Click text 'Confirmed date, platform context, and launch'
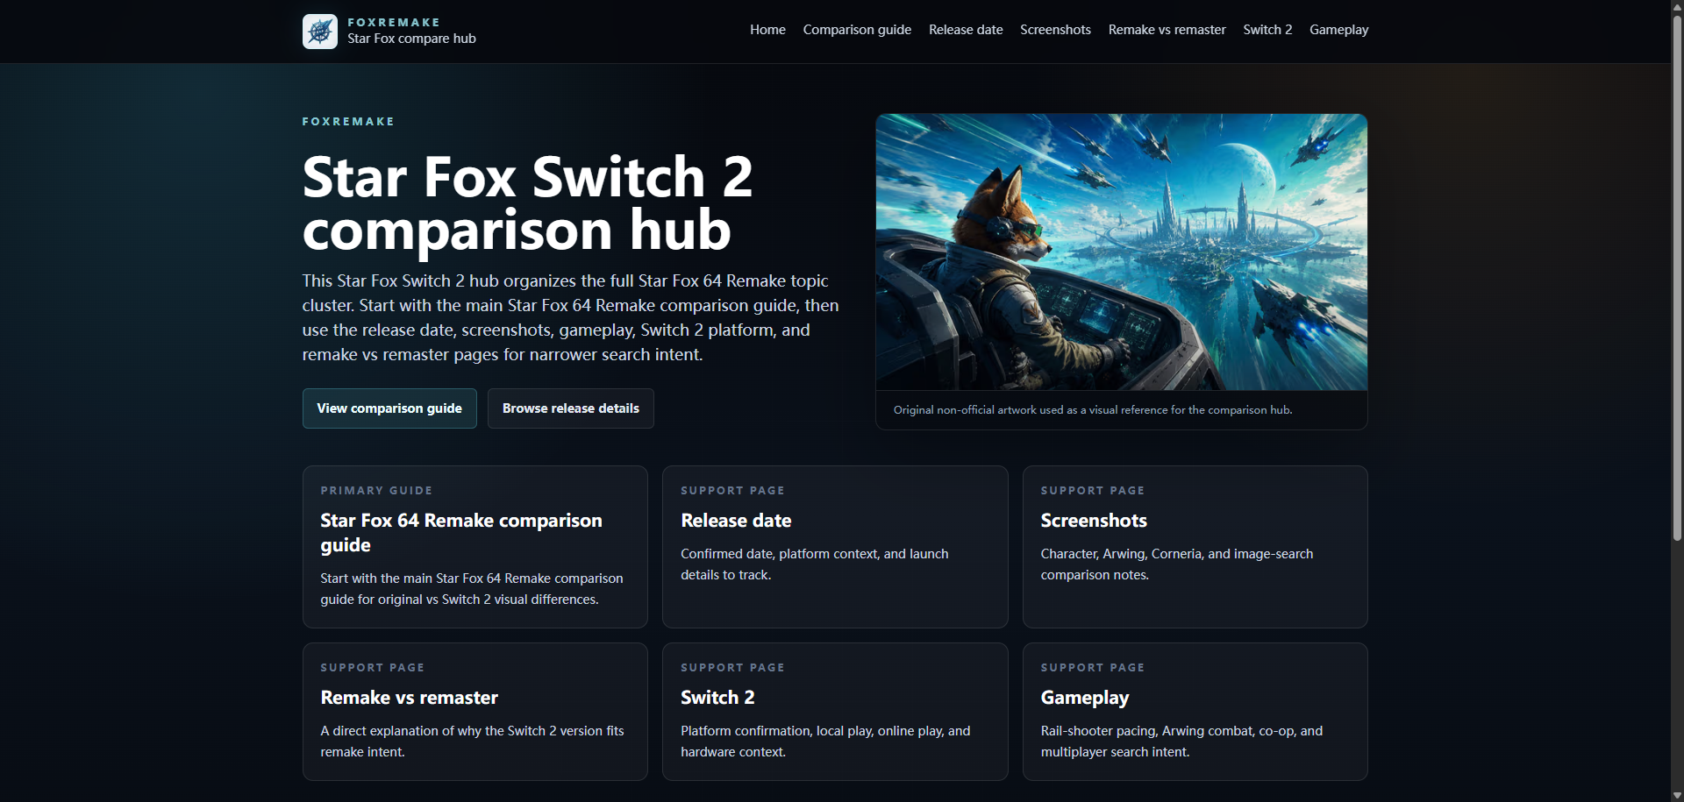This screenshot has width=1684, height=802. 815,554
